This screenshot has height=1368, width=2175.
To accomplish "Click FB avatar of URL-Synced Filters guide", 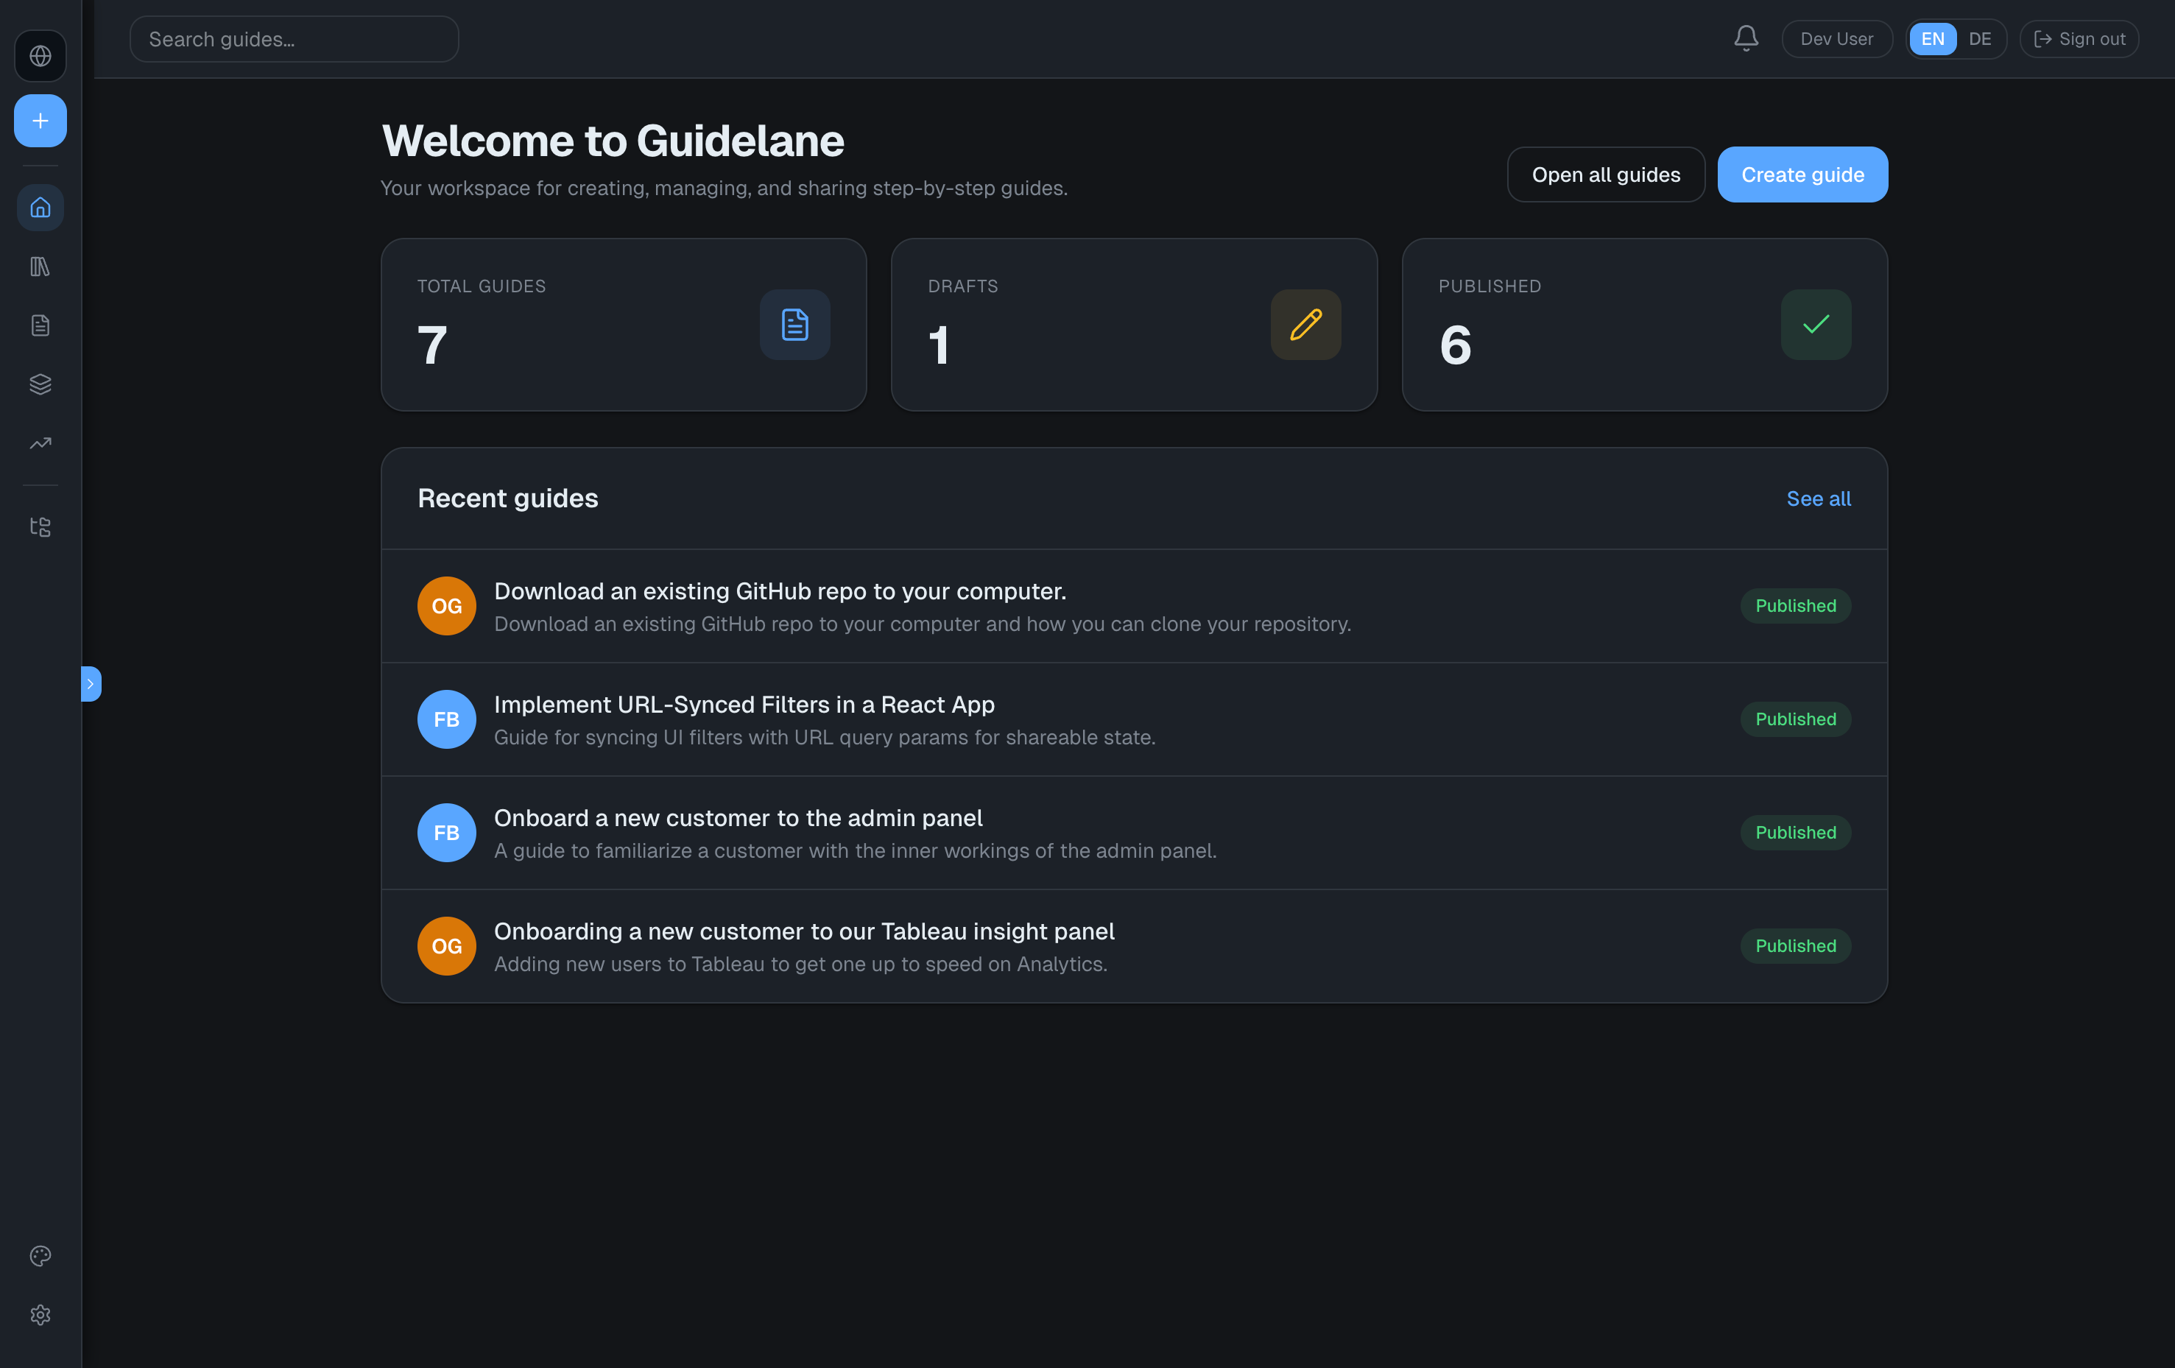I will tap(446, 719).
